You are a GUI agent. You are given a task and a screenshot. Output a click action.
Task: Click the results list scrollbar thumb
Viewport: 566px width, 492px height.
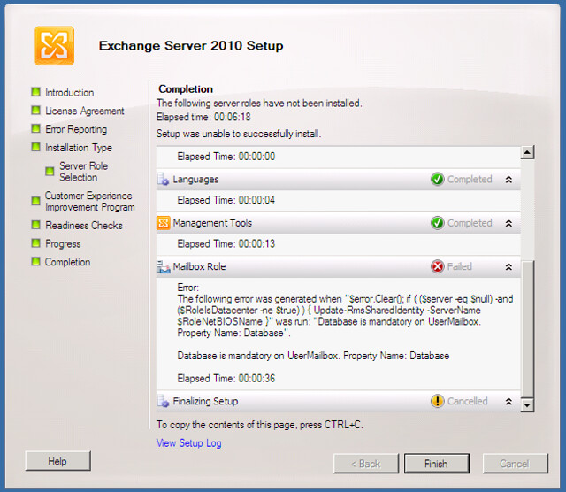pos(527,328)
